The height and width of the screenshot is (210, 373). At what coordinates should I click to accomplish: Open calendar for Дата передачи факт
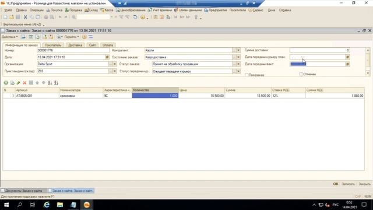(347, 64)
